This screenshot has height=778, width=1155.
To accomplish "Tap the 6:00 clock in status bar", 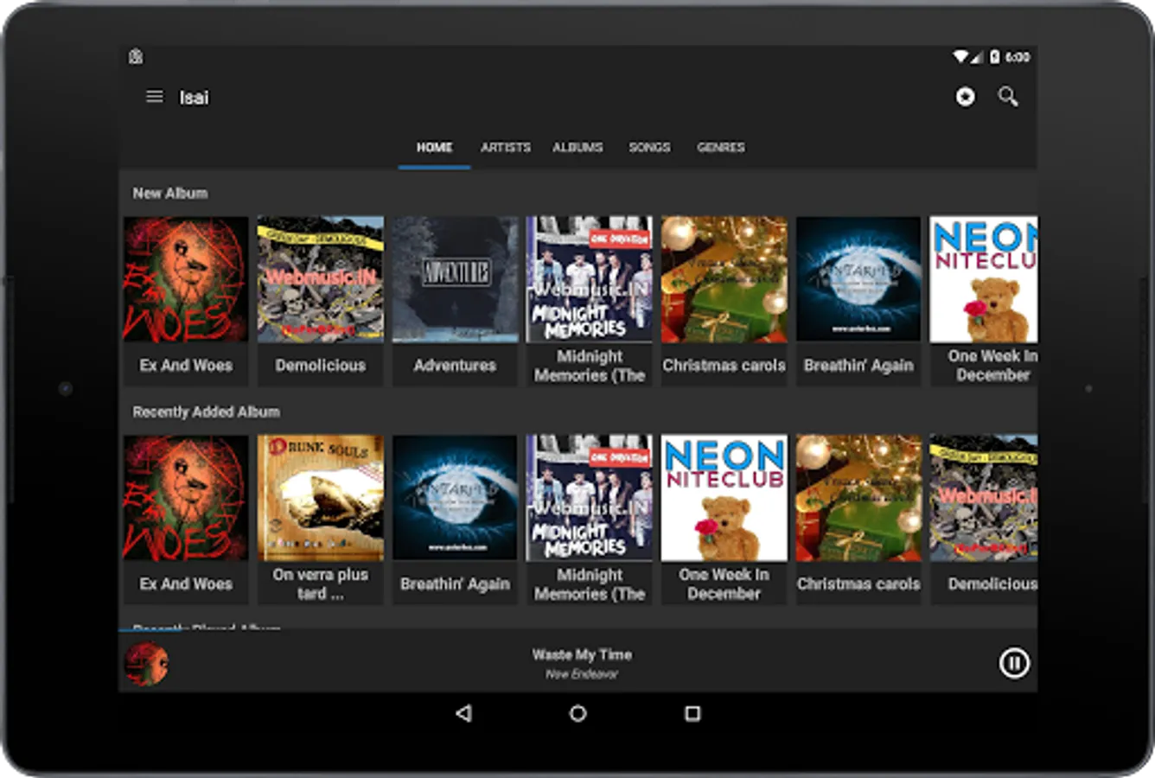I will click(x=1018, y=57).
